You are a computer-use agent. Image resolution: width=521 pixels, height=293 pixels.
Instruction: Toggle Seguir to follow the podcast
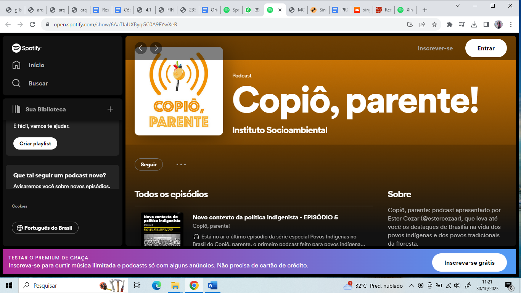click(149, 164)
